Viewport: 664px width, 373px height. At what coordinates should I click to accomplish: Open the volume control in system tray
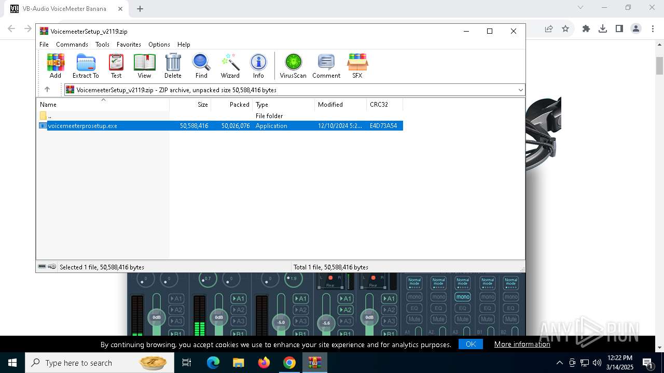[x=597, y=363]
